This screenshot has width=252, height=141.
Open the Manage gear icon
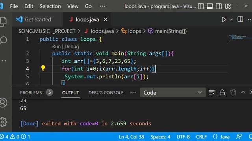pyautogui.click(x=4, y=122)
